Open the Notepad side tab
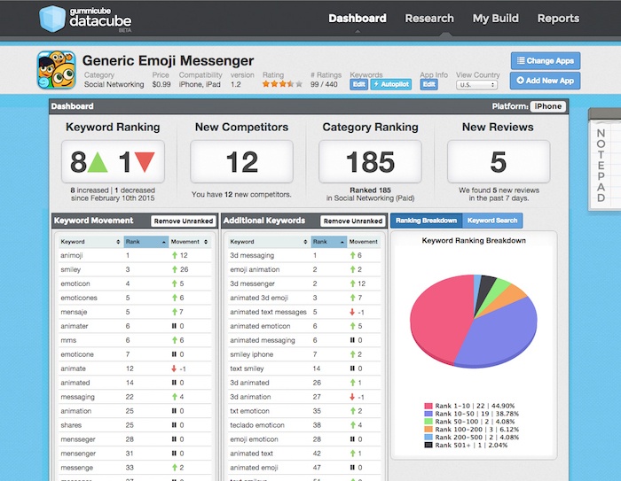 click(603, 159)
